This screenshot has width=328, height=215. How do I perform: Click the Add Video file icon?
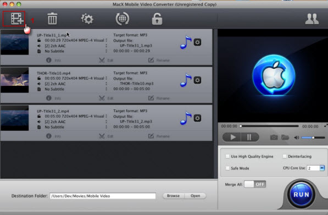coord(16,19)
